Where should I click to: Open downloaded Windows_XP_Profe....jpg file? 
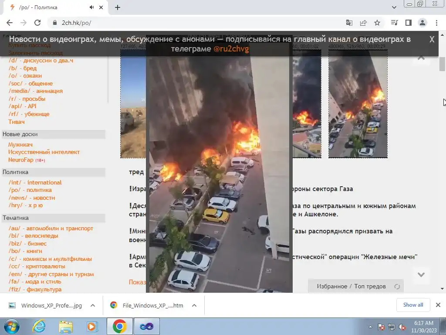click(45, 305)
